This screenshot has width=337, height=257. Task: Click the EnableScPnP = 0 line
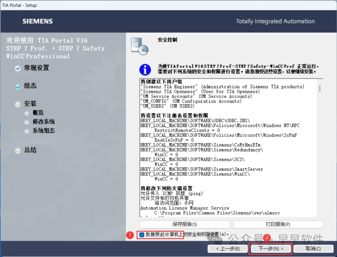click(x=174, y=140)
